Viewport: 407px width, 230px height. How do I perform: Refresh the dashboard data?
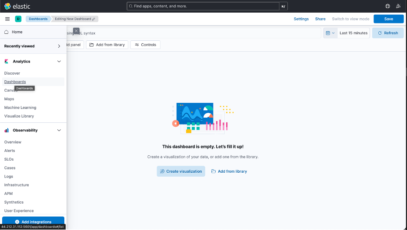388,33
